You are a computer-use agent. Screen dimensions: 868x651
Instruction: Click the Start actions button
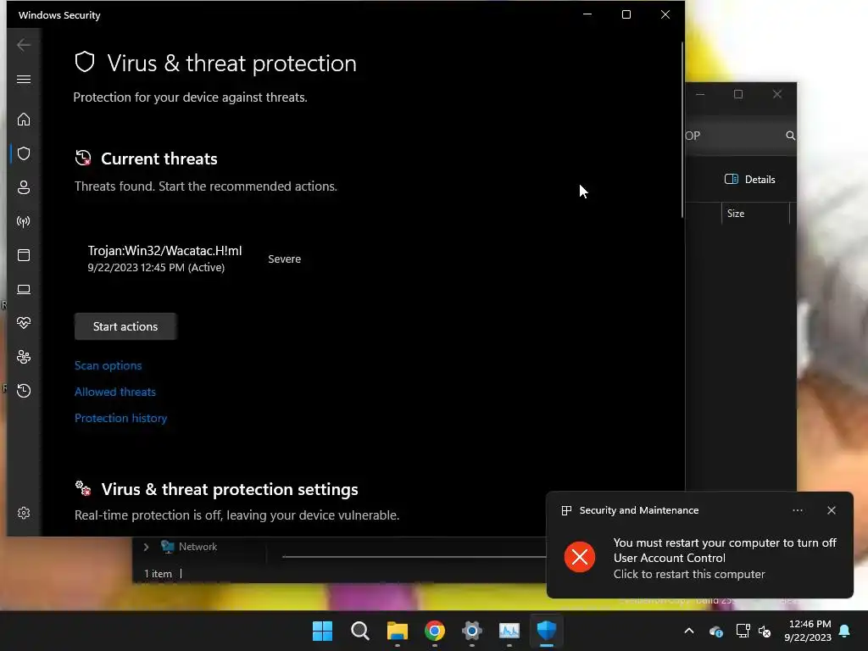click(125, 326)
